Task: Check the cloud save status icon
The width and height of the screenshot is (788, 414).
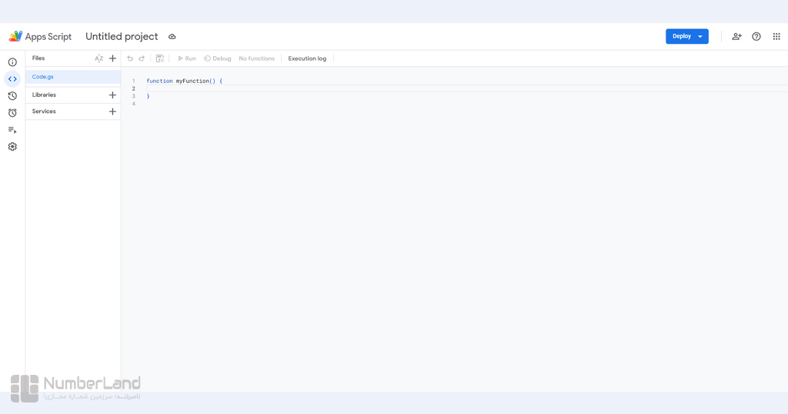Action: click(172, 37)
